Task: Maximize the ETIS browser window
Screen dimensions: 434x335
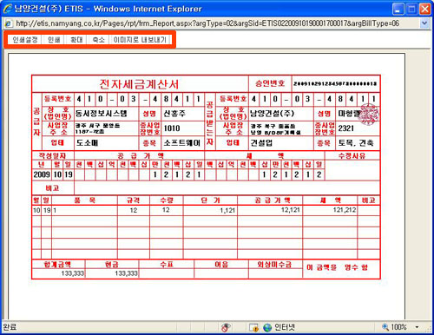Action: (x=411, y=10)
